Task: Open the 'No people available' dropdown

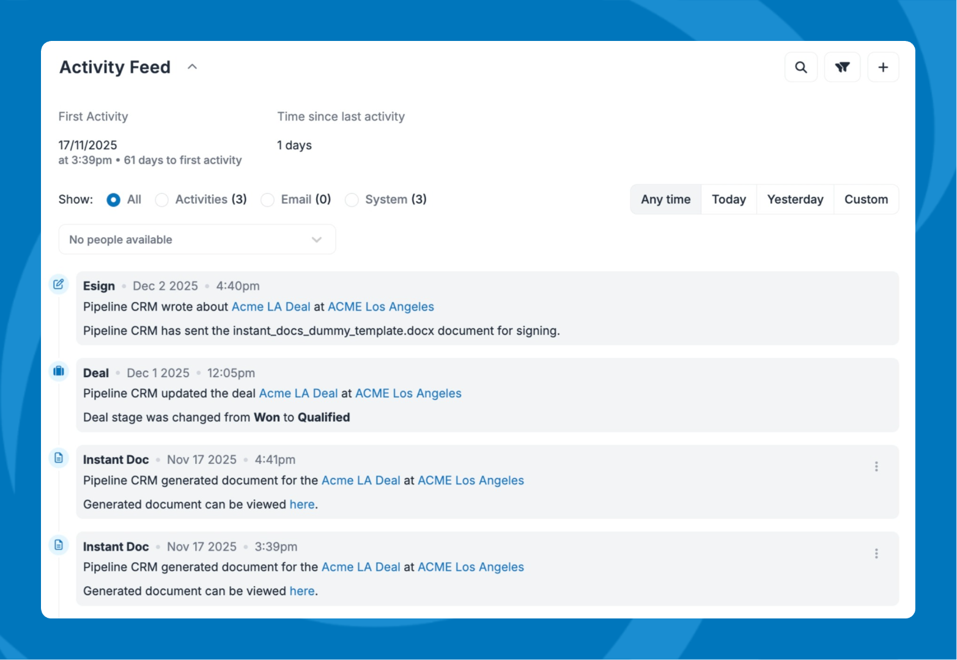Action: (x=196, y=240)
